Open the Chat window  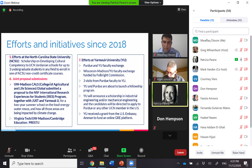pyautogui.click(x=106, y=152)
